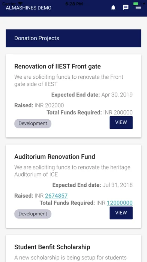The height and width of the screenshot is (262, 147).
Task: Tap the Donation Projects header bar
Action: coord(73,38)
